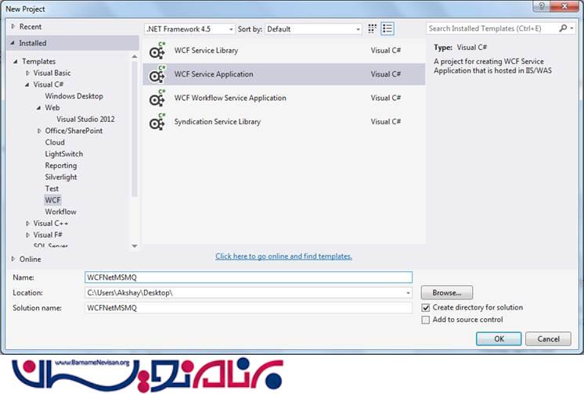The image size is (584, 394).
Task: Expand the Recent section
Action: tap(13, 27)
